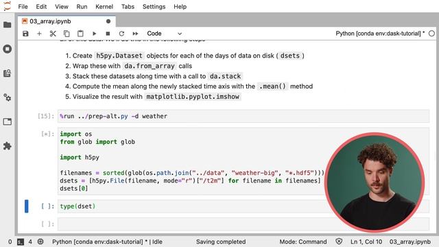Image resolution: width=439 pixels, height=247 pixels.
Task: Run the selected cell and advance
Action: coord(94,34)
